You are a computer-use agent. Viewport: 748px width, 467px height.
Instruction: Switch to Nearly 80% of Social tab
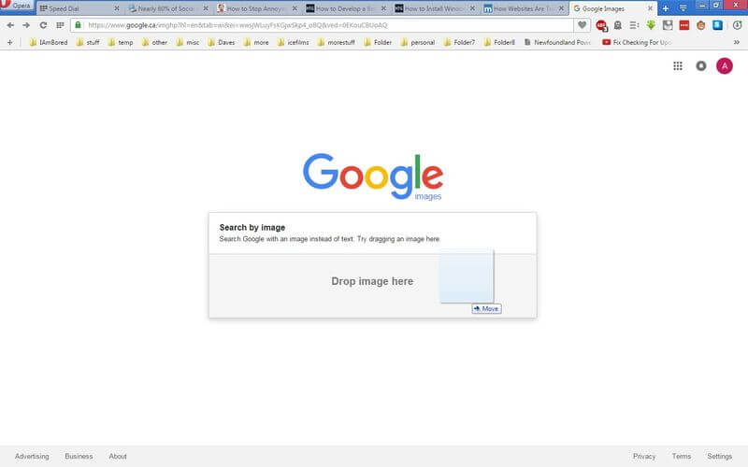click(169, 8)
